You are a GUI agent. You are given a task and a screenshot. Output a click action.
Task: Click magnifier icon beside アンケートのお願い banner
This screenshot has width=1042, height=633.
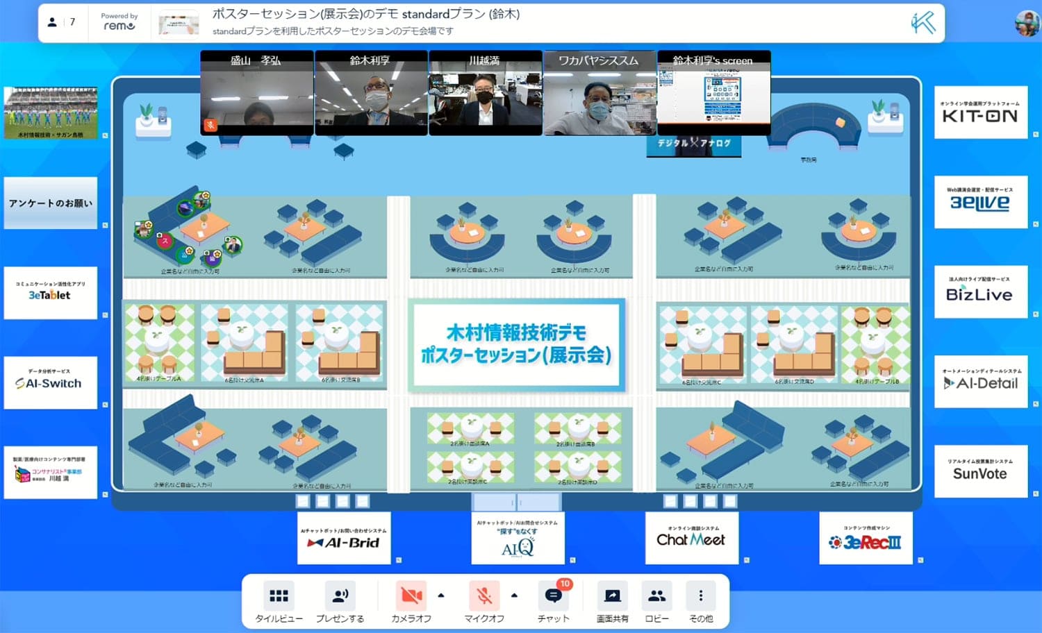click(x=105, y=226)
